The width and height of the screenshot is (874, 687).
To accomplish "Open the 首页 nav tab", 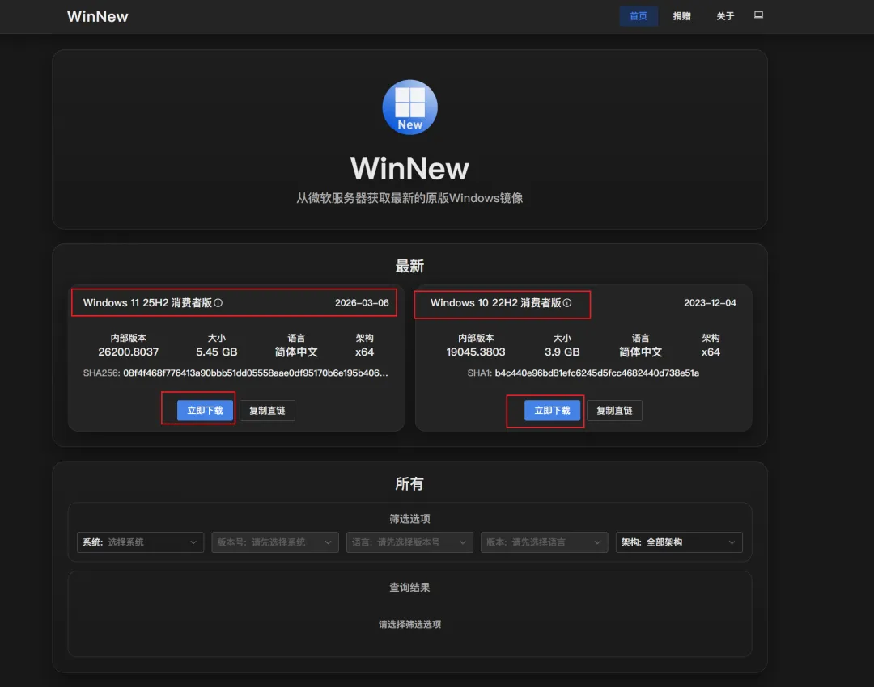I will click(x=639, y=16).
